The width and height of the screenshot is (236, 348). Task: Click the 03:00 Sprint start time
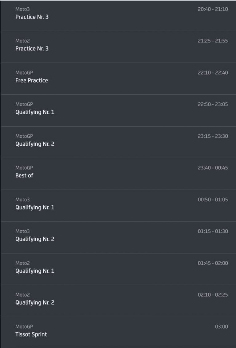pyautogui.click(x=221, y=326)
